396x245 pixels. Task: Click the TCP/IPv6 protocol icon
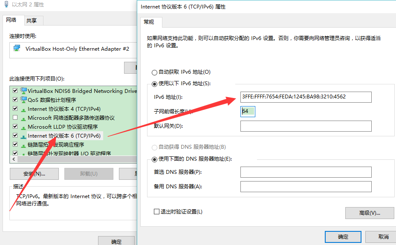23,136
